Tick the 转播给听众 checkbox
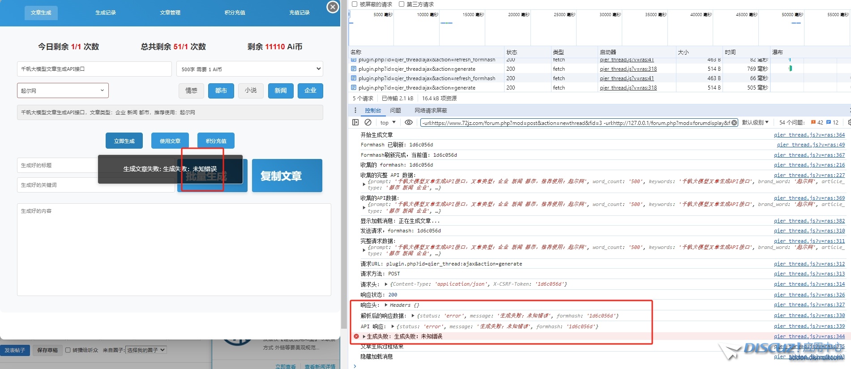851x369 pixels. pos(68,350)
